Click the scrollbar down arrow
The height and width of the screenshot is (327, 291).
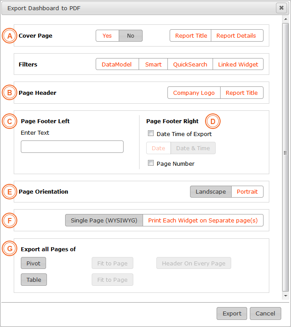click(286, 296)
